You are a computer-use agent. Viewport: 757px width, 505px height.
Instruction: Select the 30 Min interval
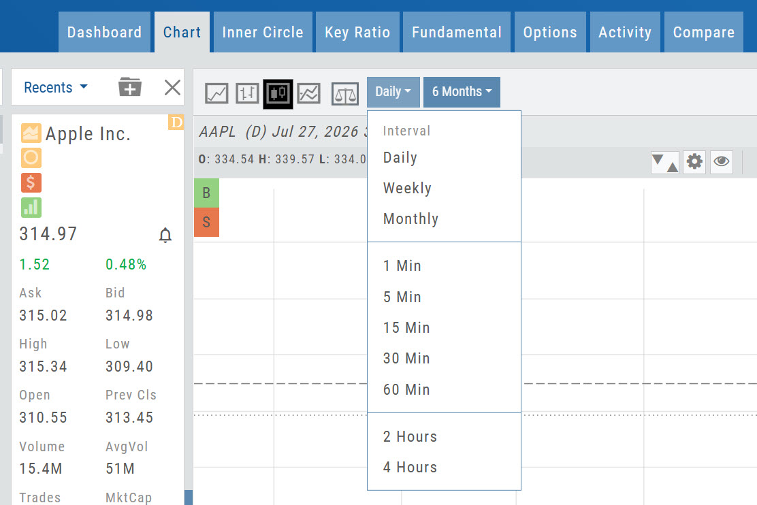tap(444, 359)
